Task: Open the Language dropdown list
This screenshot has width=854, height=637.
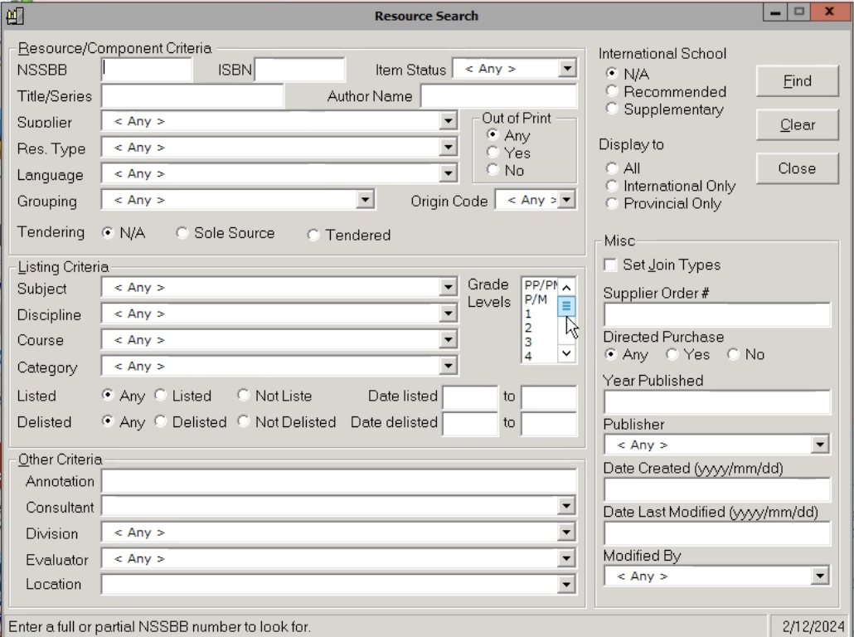Action: (x=448, y=173)
